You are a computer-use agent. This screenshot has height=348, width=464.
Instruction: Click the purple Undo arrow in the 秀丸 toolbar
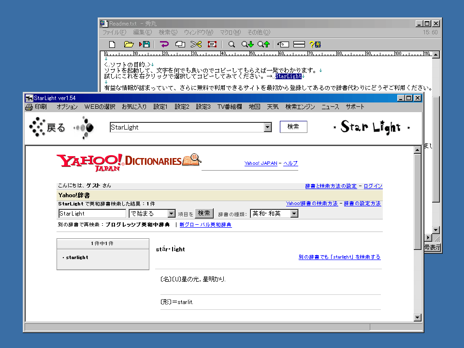pyautogui.click(x=164, y=44)
